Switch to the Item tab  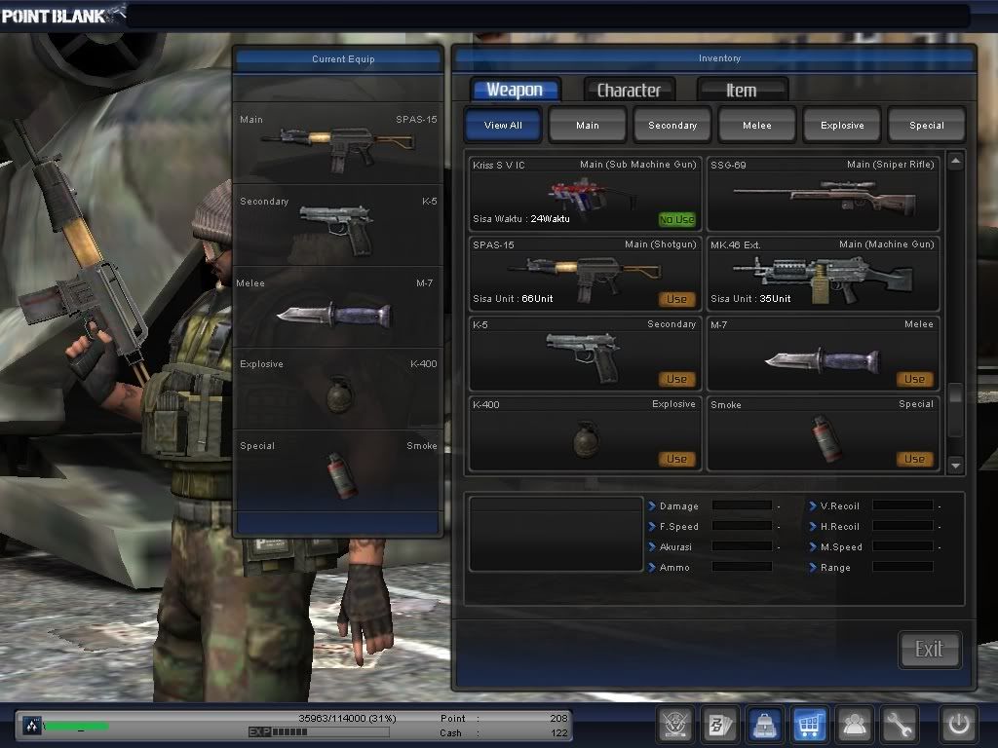tap(742, 90)
